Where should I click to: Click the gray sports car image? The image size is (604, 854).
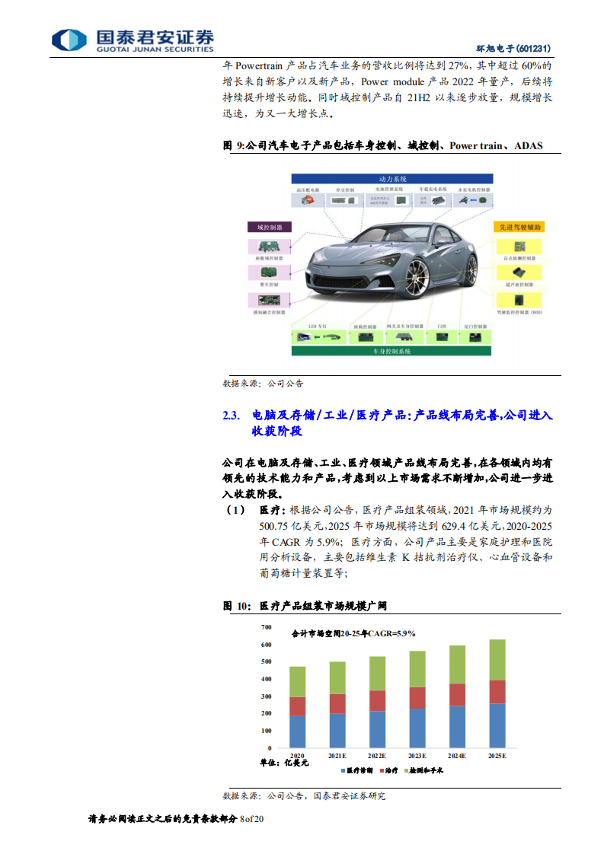coord(390,260)
